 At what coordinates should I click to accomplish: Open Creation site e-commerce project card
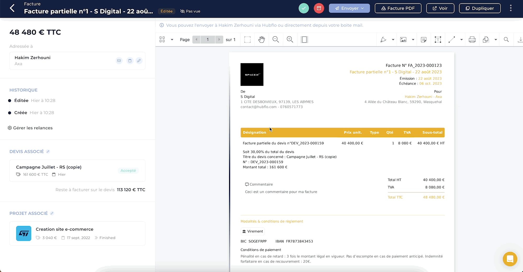click(77, 233)
